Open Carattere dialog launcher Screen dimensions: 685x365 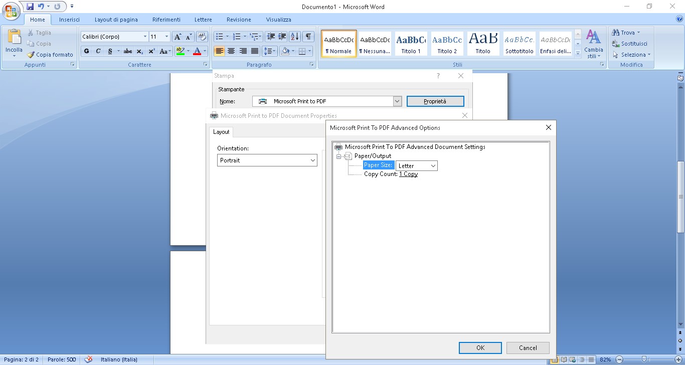coord(205,65)
